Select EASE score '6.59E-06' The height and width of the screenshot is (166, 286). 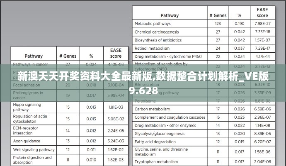point(262,109)
